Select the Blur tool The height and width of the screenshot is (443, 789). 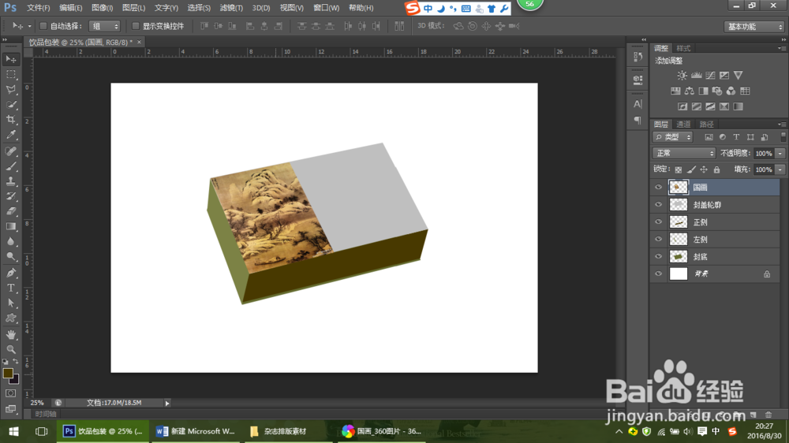pos(10,242)
